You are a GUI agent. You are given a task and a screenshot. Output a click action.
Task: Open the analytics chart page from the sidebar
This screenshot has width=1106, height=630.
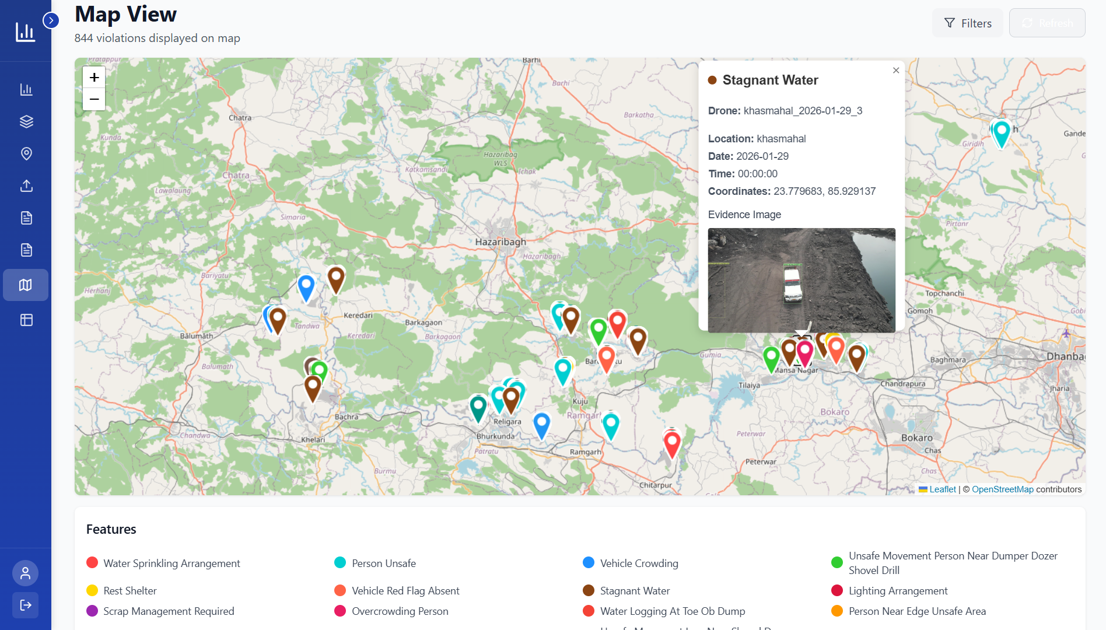coord(26,89)
